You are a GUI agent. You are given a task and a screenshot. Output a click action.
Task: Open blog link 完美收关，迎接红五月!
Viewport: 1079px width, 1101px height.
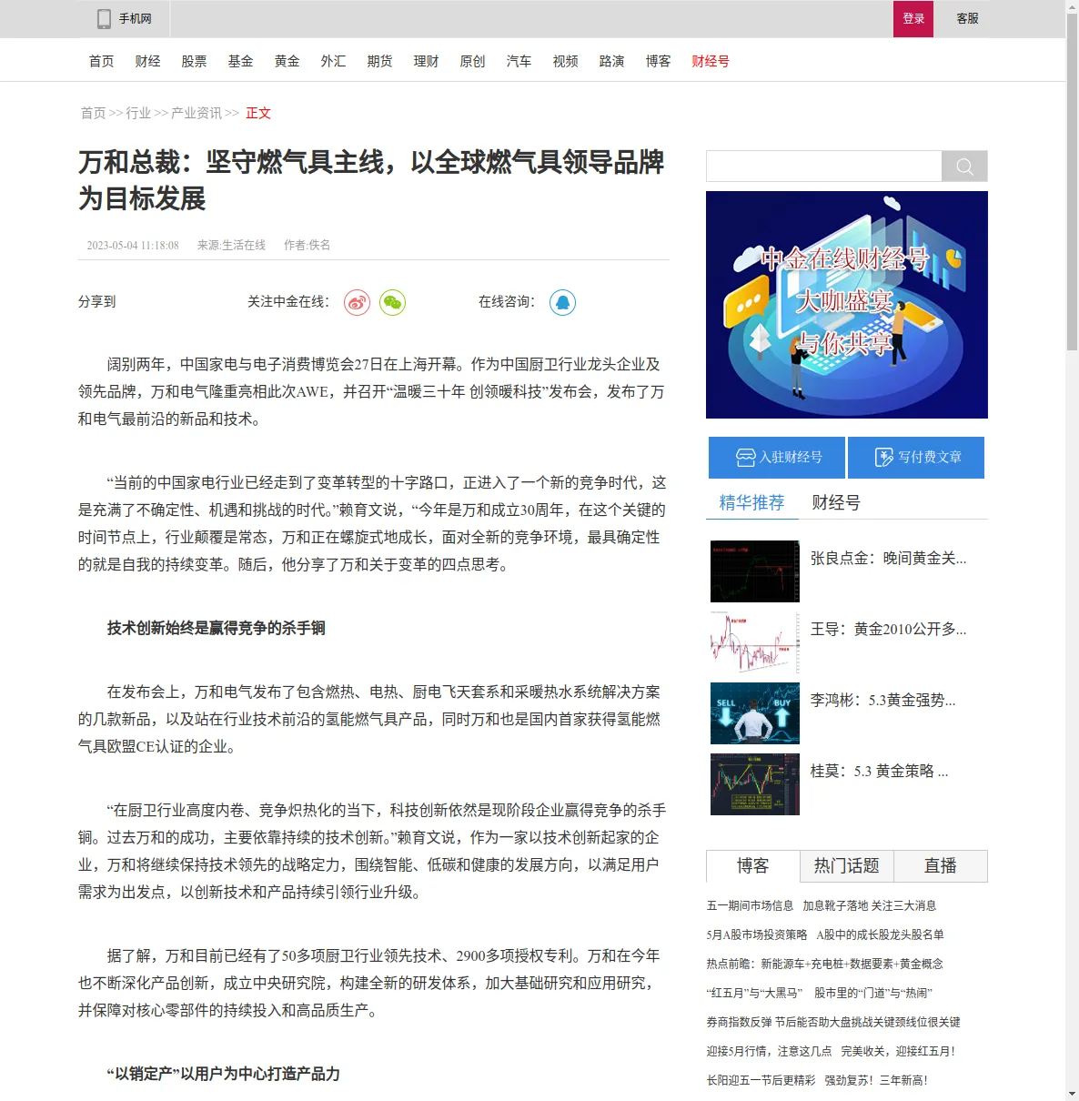(x=898, y=1051)
